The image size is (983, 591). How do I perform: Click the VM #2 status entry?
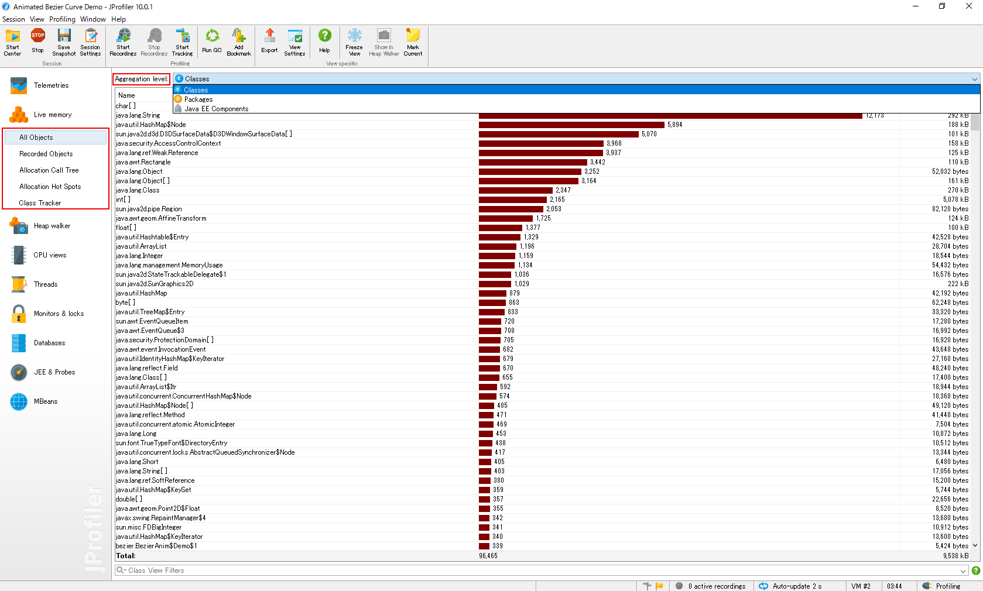point(861,586)
